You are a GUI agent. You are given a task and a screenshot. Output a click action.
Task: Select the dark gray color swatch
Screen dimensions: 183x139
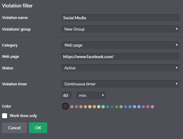pos(65,106)
